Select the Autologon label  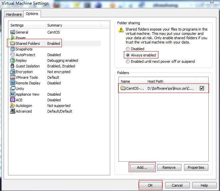coord(24,106)
